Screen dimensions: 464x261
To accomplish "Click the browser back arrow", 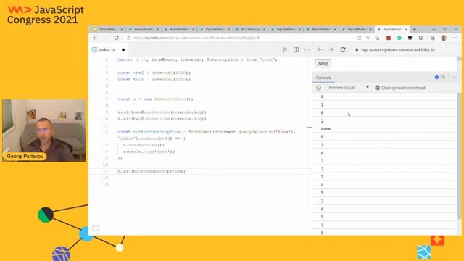I will coord(95,38).
